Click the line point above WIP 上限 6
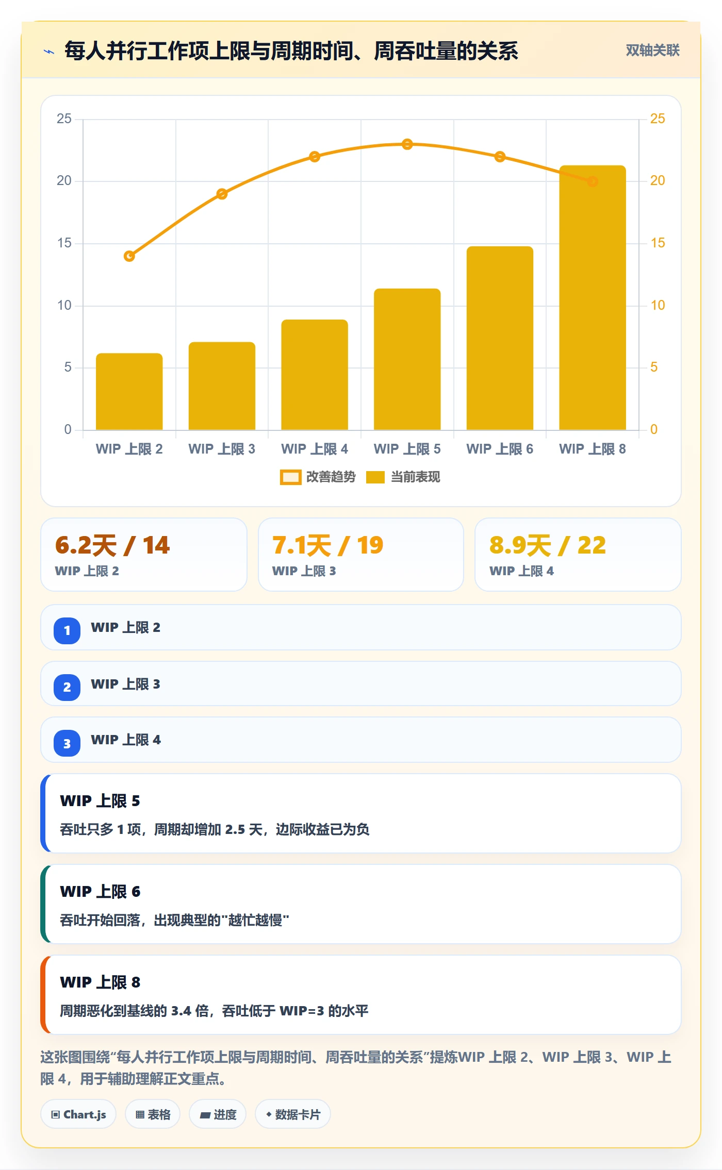This screenshot has height=1170, width=722. pyautogui.click(x=500, y=157)
